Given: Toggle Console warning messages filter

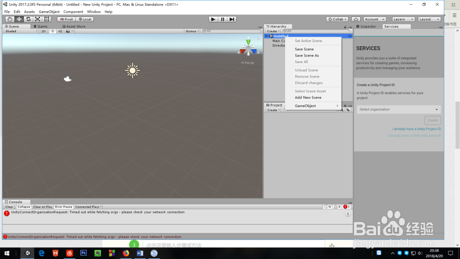Looking at the screenshot, I should (337, 207).
